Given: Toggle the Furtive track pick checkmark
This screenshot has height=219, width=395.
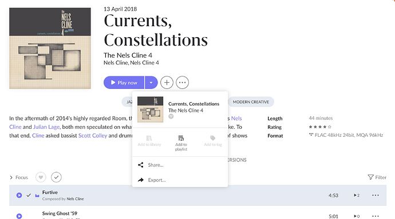Looking at the screenshot, I should tap(29, 195).
